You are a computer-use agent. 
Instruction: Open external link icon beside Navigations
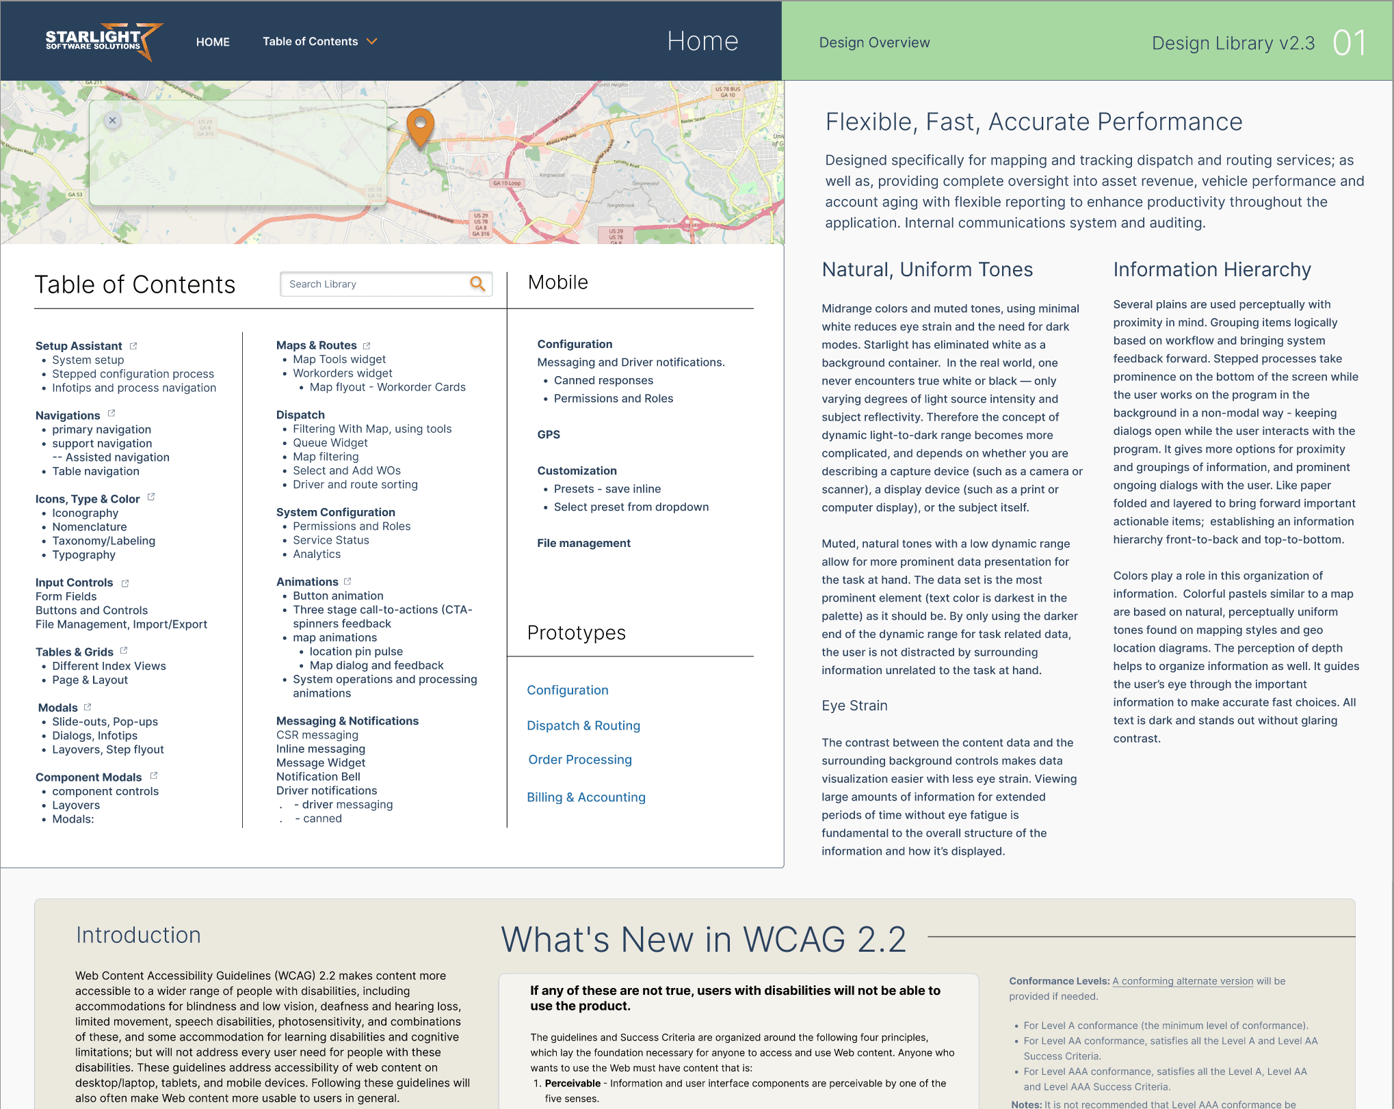pyautogui.click(x=111, y=414)
